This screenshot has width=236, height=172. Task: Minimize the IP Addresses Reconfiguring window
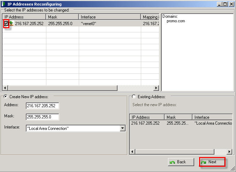coord(219,4)
